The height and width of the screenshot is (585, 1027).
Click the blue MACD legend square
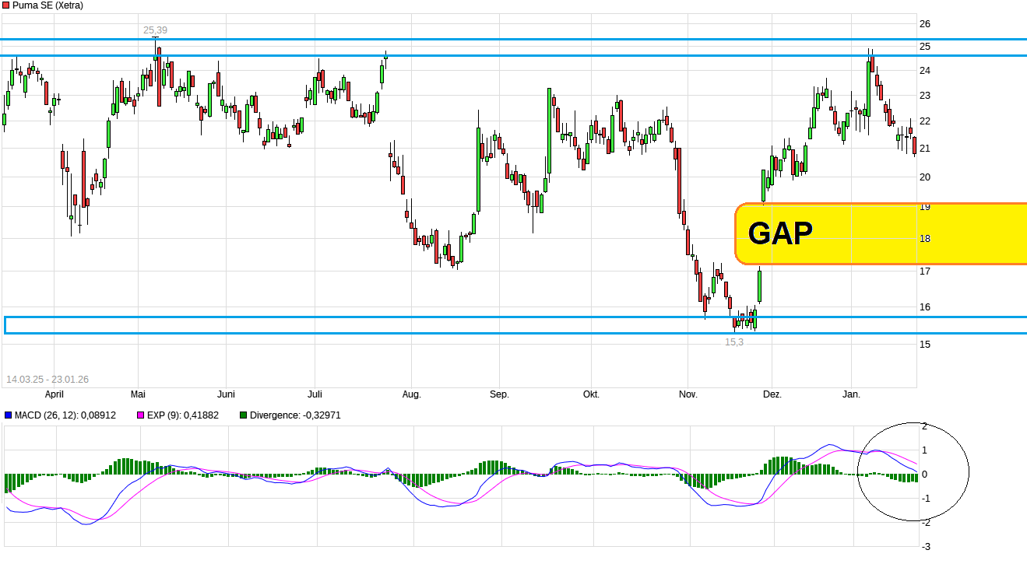point(8,415)
